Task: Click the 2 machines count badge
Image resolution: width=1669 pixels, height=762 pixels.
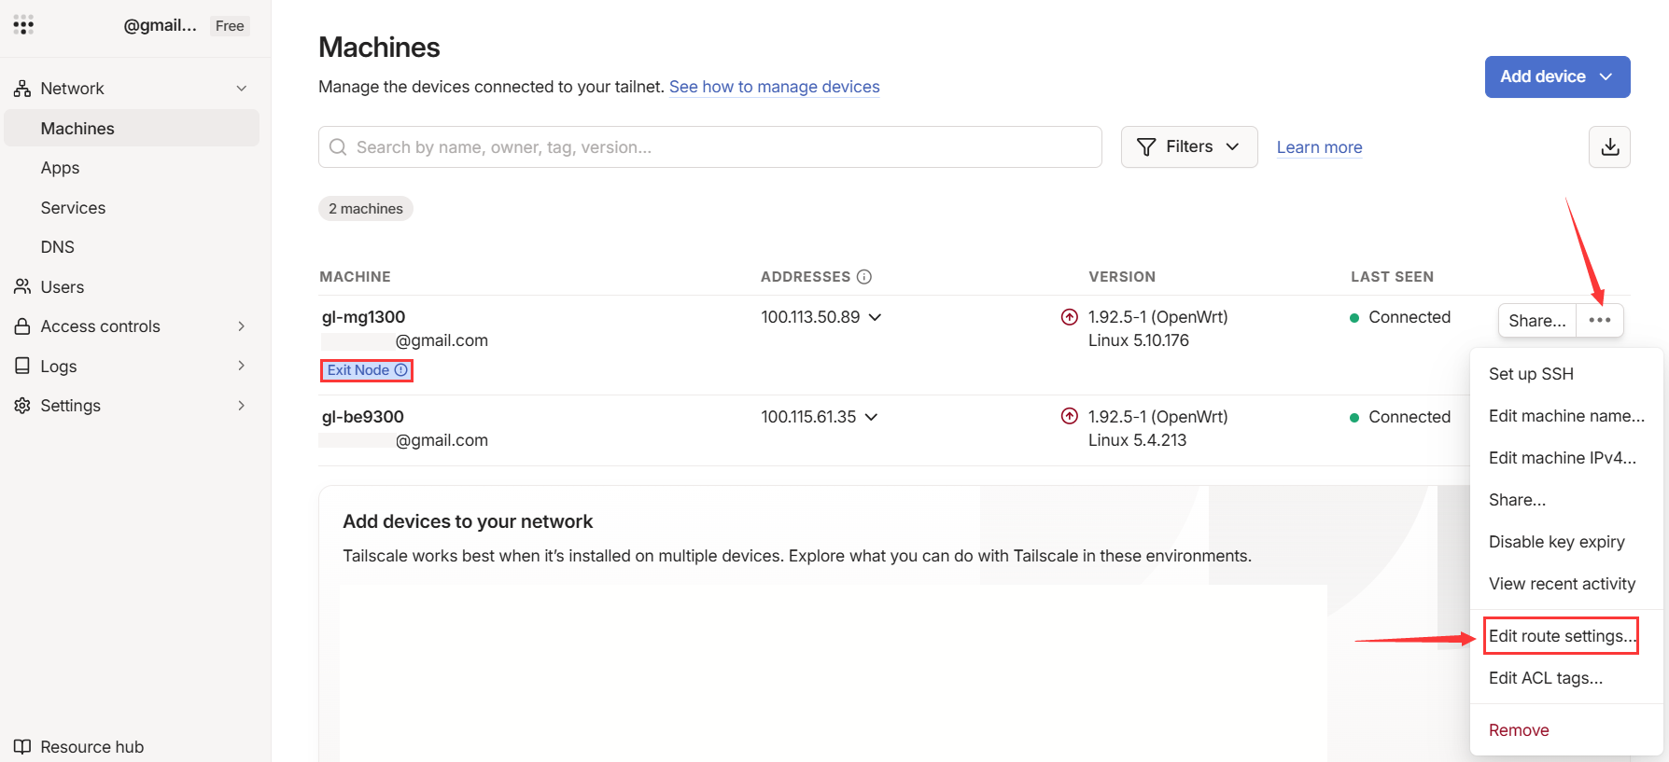Action: 366,209
